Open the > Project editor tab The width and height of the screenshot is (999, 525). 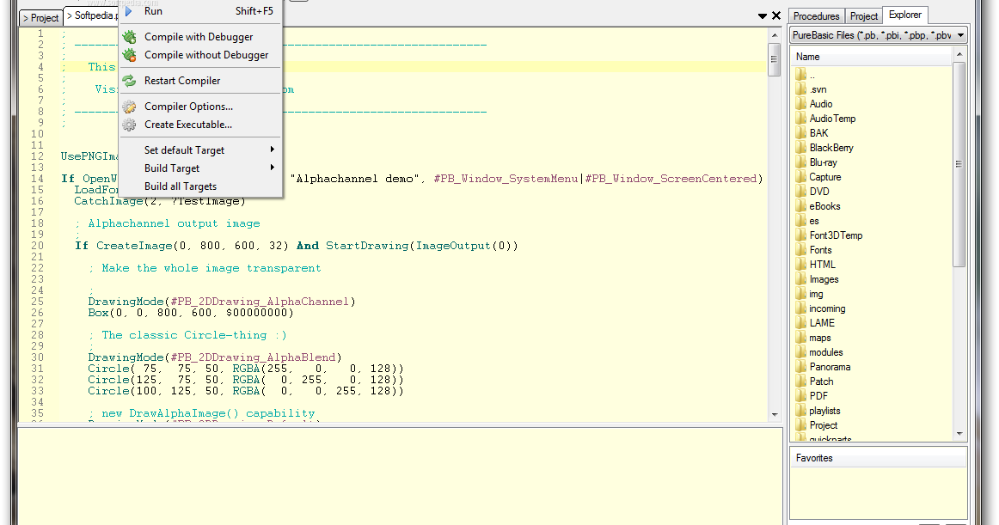40,18
